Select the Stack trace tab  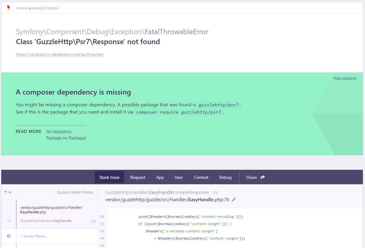(x=109, y=177)
